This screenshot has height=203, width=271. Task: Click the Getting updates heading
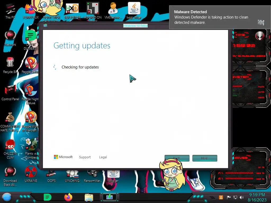point(82,46)
